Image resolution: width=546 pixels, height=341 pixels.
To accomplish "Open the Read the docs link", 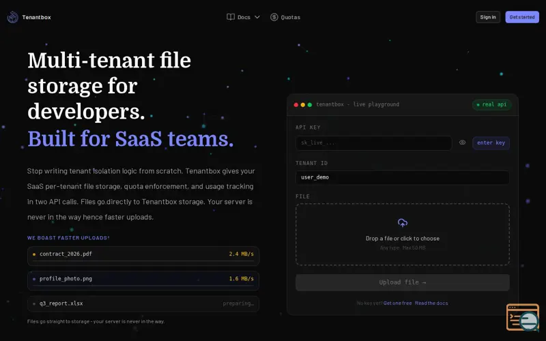I will (431, 303).
